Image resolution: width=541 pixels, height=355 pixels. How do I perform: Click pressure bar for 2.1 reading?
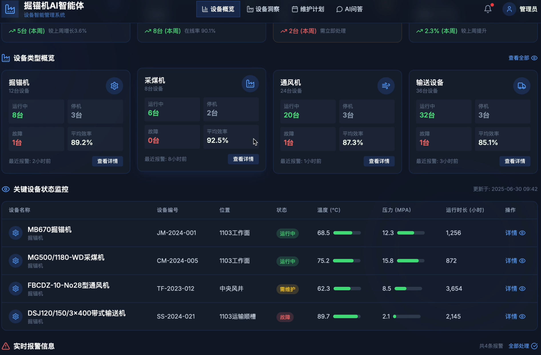tap(407, 316)
